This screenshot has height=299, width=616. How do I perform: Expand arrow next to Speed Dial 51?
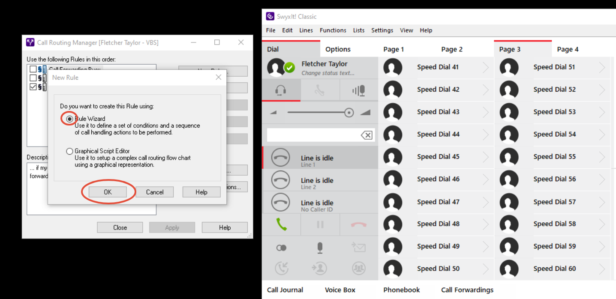coord(602,67)
